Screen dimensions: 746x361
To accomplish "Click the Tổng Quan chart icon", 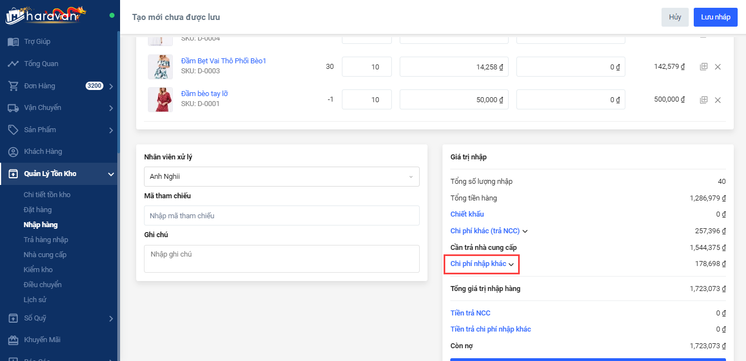I will [13, 64].
